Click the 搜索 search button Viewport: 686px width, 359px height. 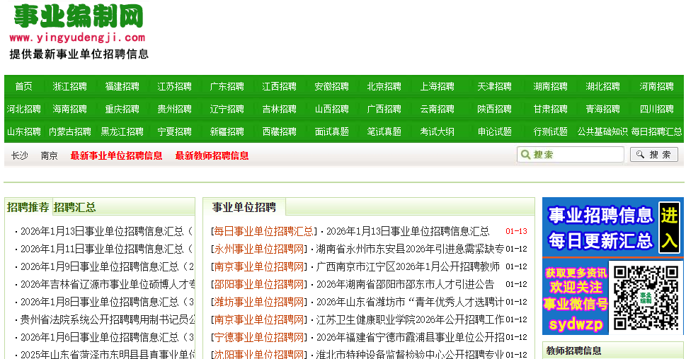point(654,155)
